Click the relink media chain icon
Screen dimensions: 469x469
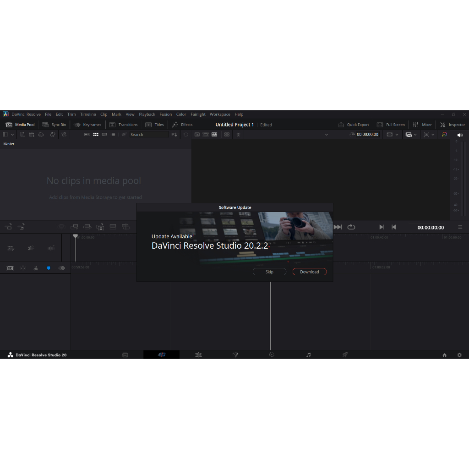[x=64, y=135]
